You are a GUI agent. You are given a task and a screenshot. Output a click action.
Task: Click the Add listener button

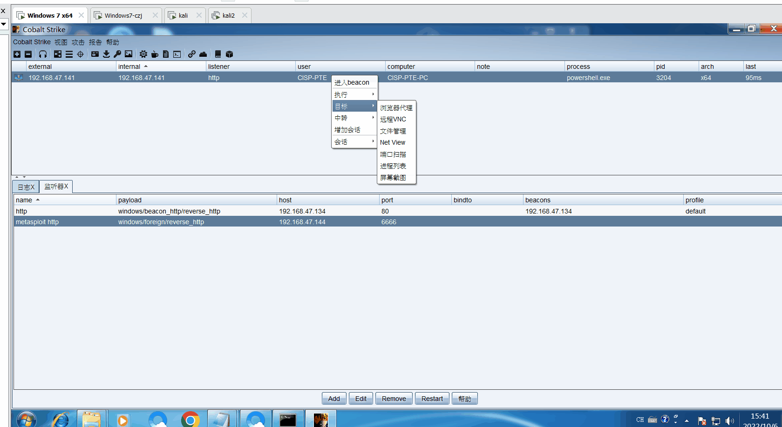[334, 399]
